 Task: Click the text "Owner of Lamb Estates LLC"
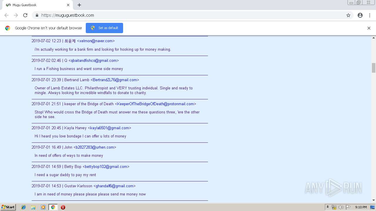(58, 88)
